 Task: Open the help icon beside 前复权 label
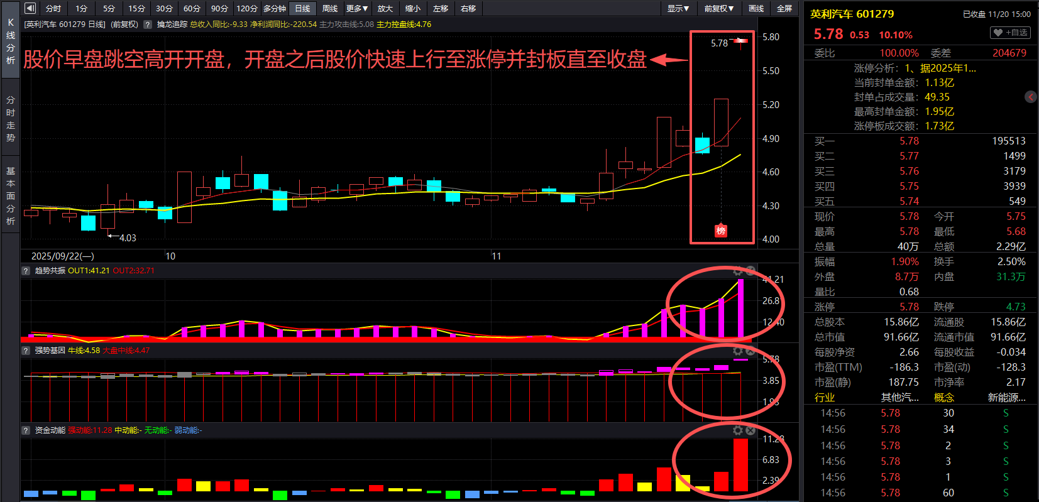click(148, 25)
